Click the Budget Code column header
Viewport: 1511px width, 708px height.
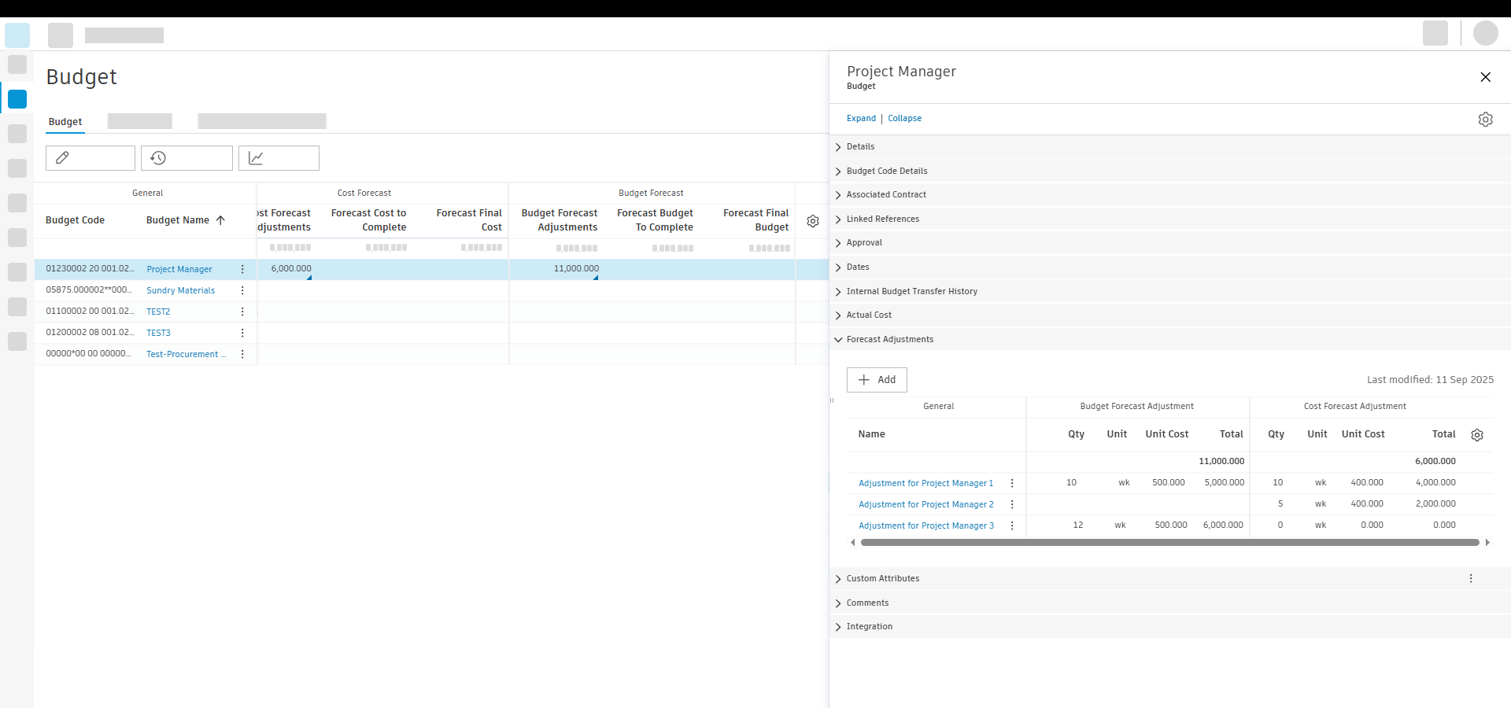[x=75, y=220]
